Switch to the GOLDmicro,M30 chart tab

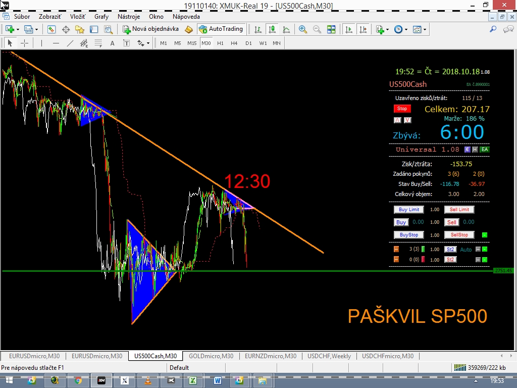click(x=211, y=356)
